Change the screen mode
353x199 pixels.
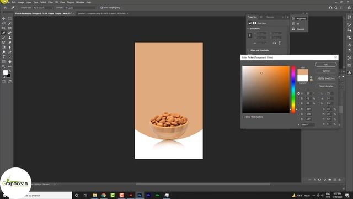pyautogui.click(x=10, y=81)
